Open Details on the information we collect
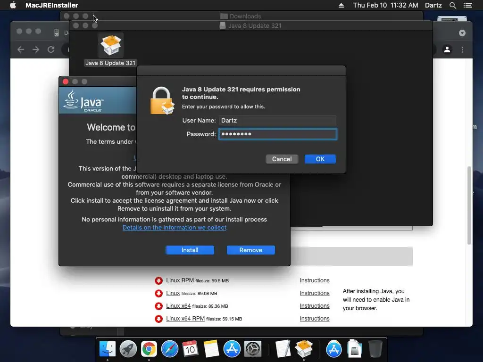 point(175,228)
